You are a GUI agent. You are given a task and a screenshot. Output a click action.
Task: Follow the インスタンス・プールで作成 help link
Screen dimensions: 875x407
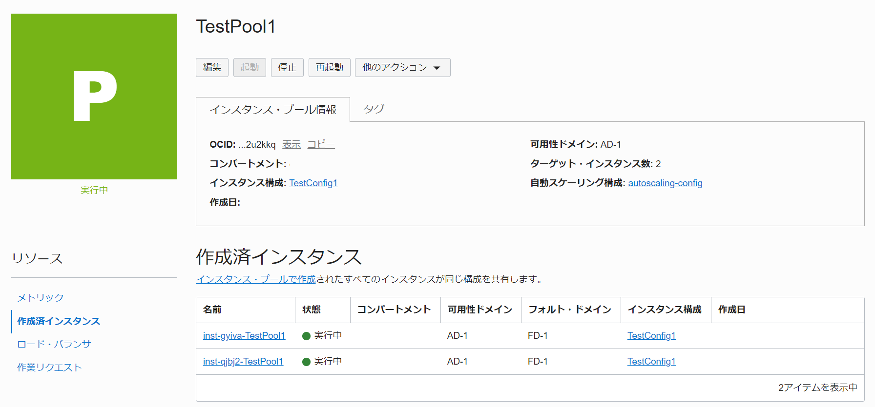(x=255, y=279)
